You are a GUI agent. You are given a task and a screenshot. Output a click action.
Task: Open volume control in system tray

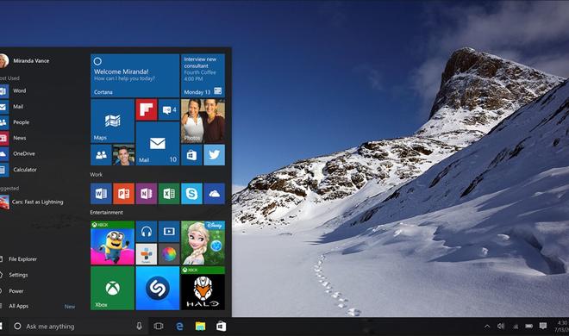point(501,327)
